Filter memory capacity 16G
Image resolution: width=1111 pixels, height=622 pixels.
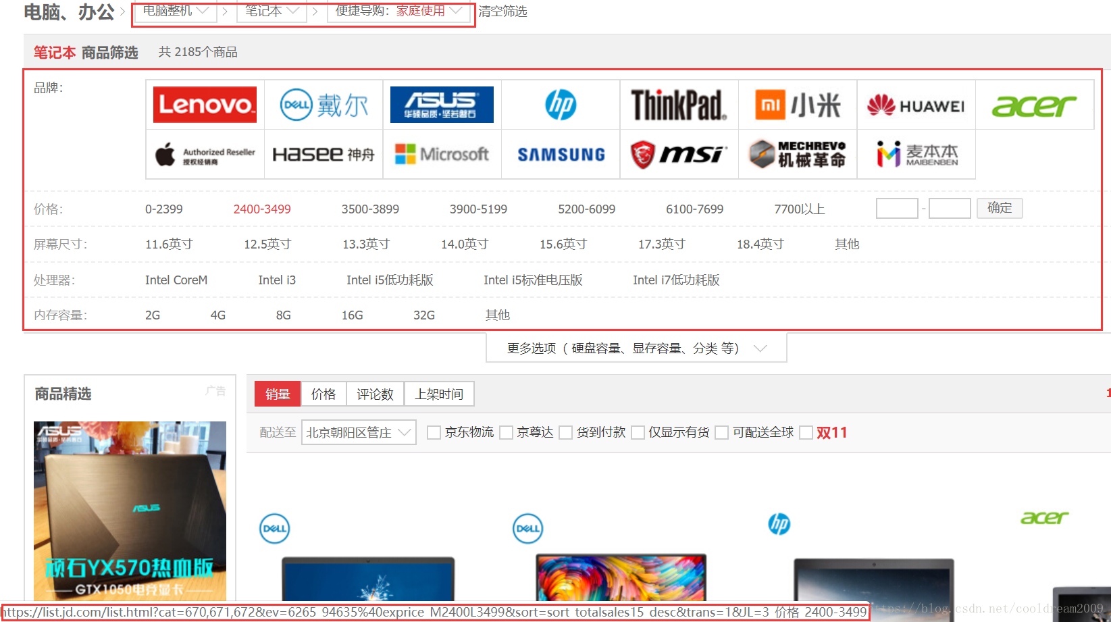[x=352, y=315]
